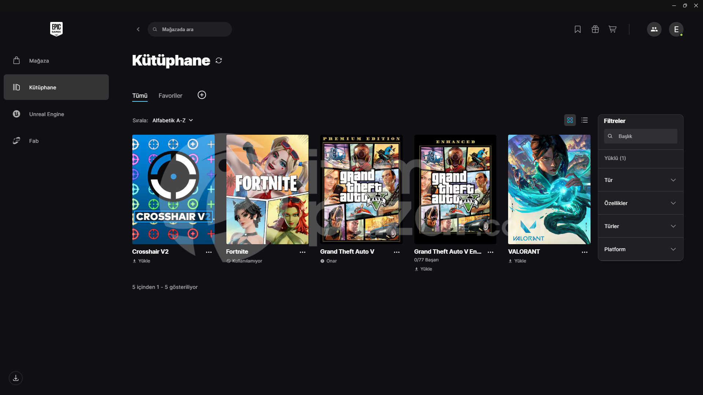Click the GTA V Enhanced cover

(x=455, y=189)
